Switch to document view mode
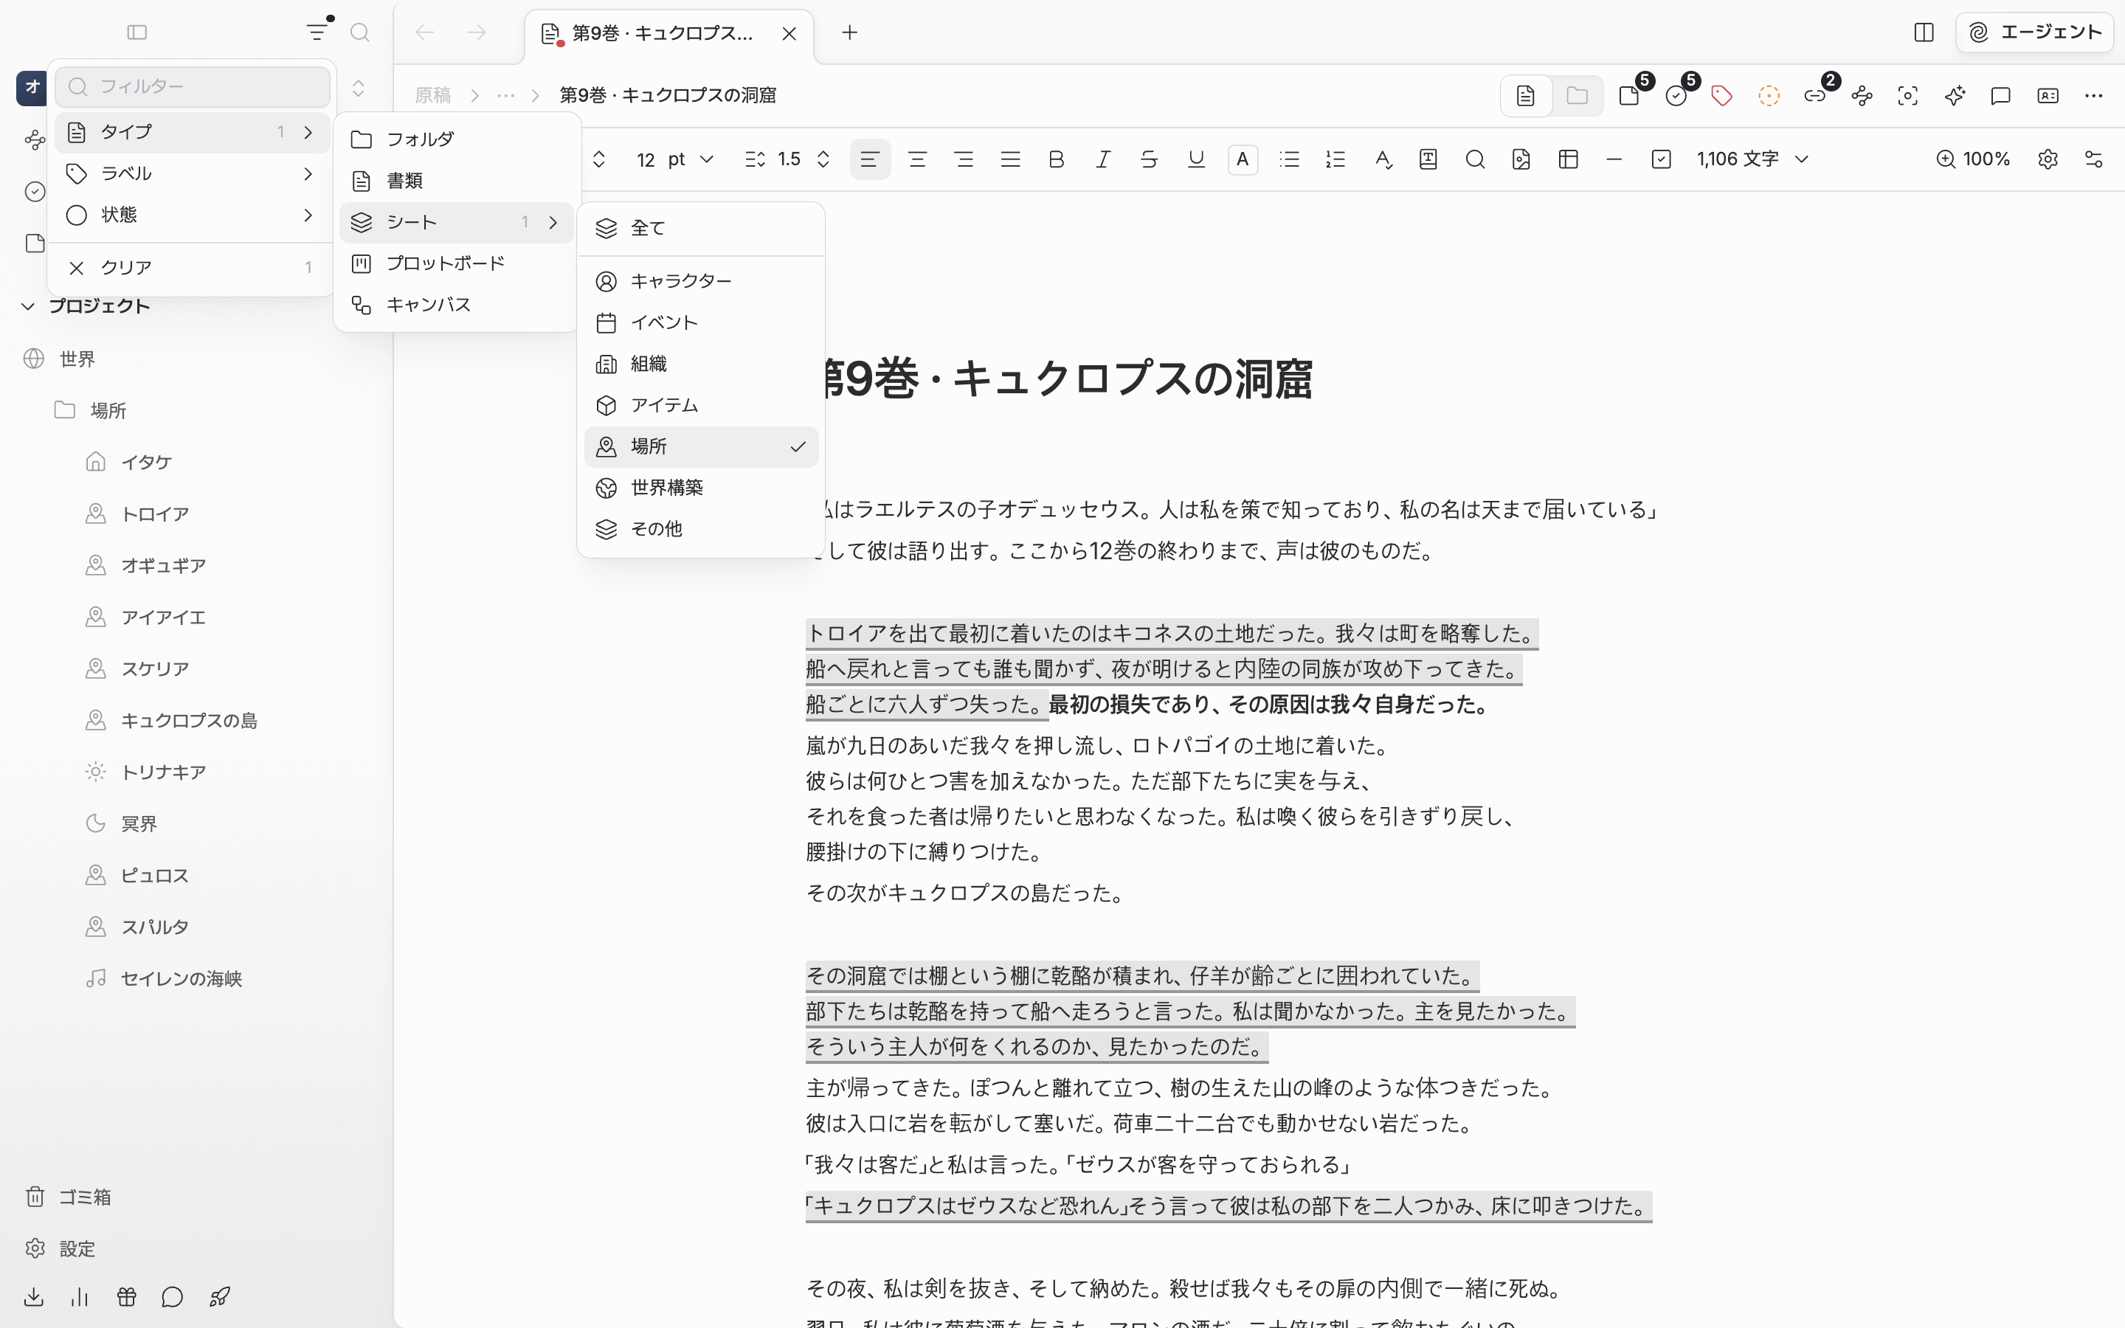This screenshot has height=1328, width=2125. coord(1526,95)
